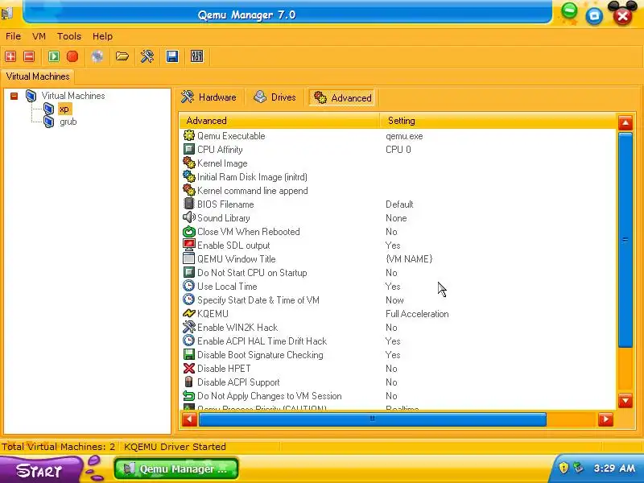
Task: Click the wrench and screwdriver toolbar icon
Action: 147,56
